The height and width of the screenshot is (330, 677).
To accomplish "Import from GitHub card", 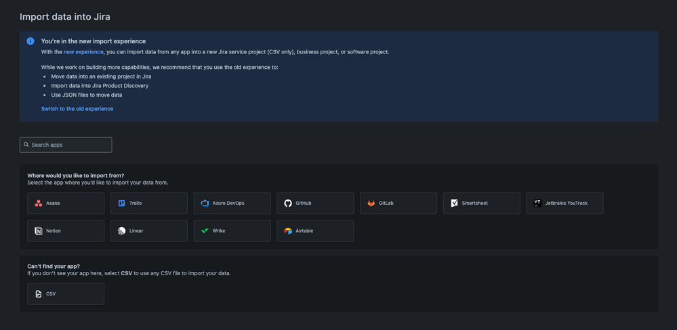I will coord(315,204).
